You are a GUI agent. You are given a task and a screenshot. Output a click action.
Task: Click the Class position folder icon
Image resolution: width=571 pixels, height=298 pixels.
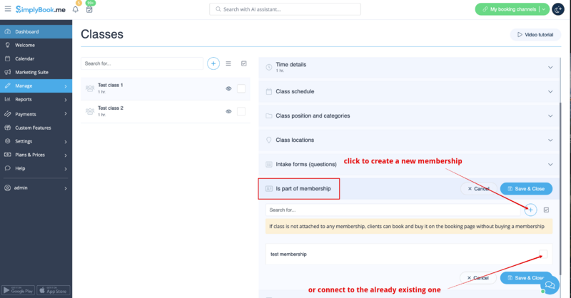(269, 115)
